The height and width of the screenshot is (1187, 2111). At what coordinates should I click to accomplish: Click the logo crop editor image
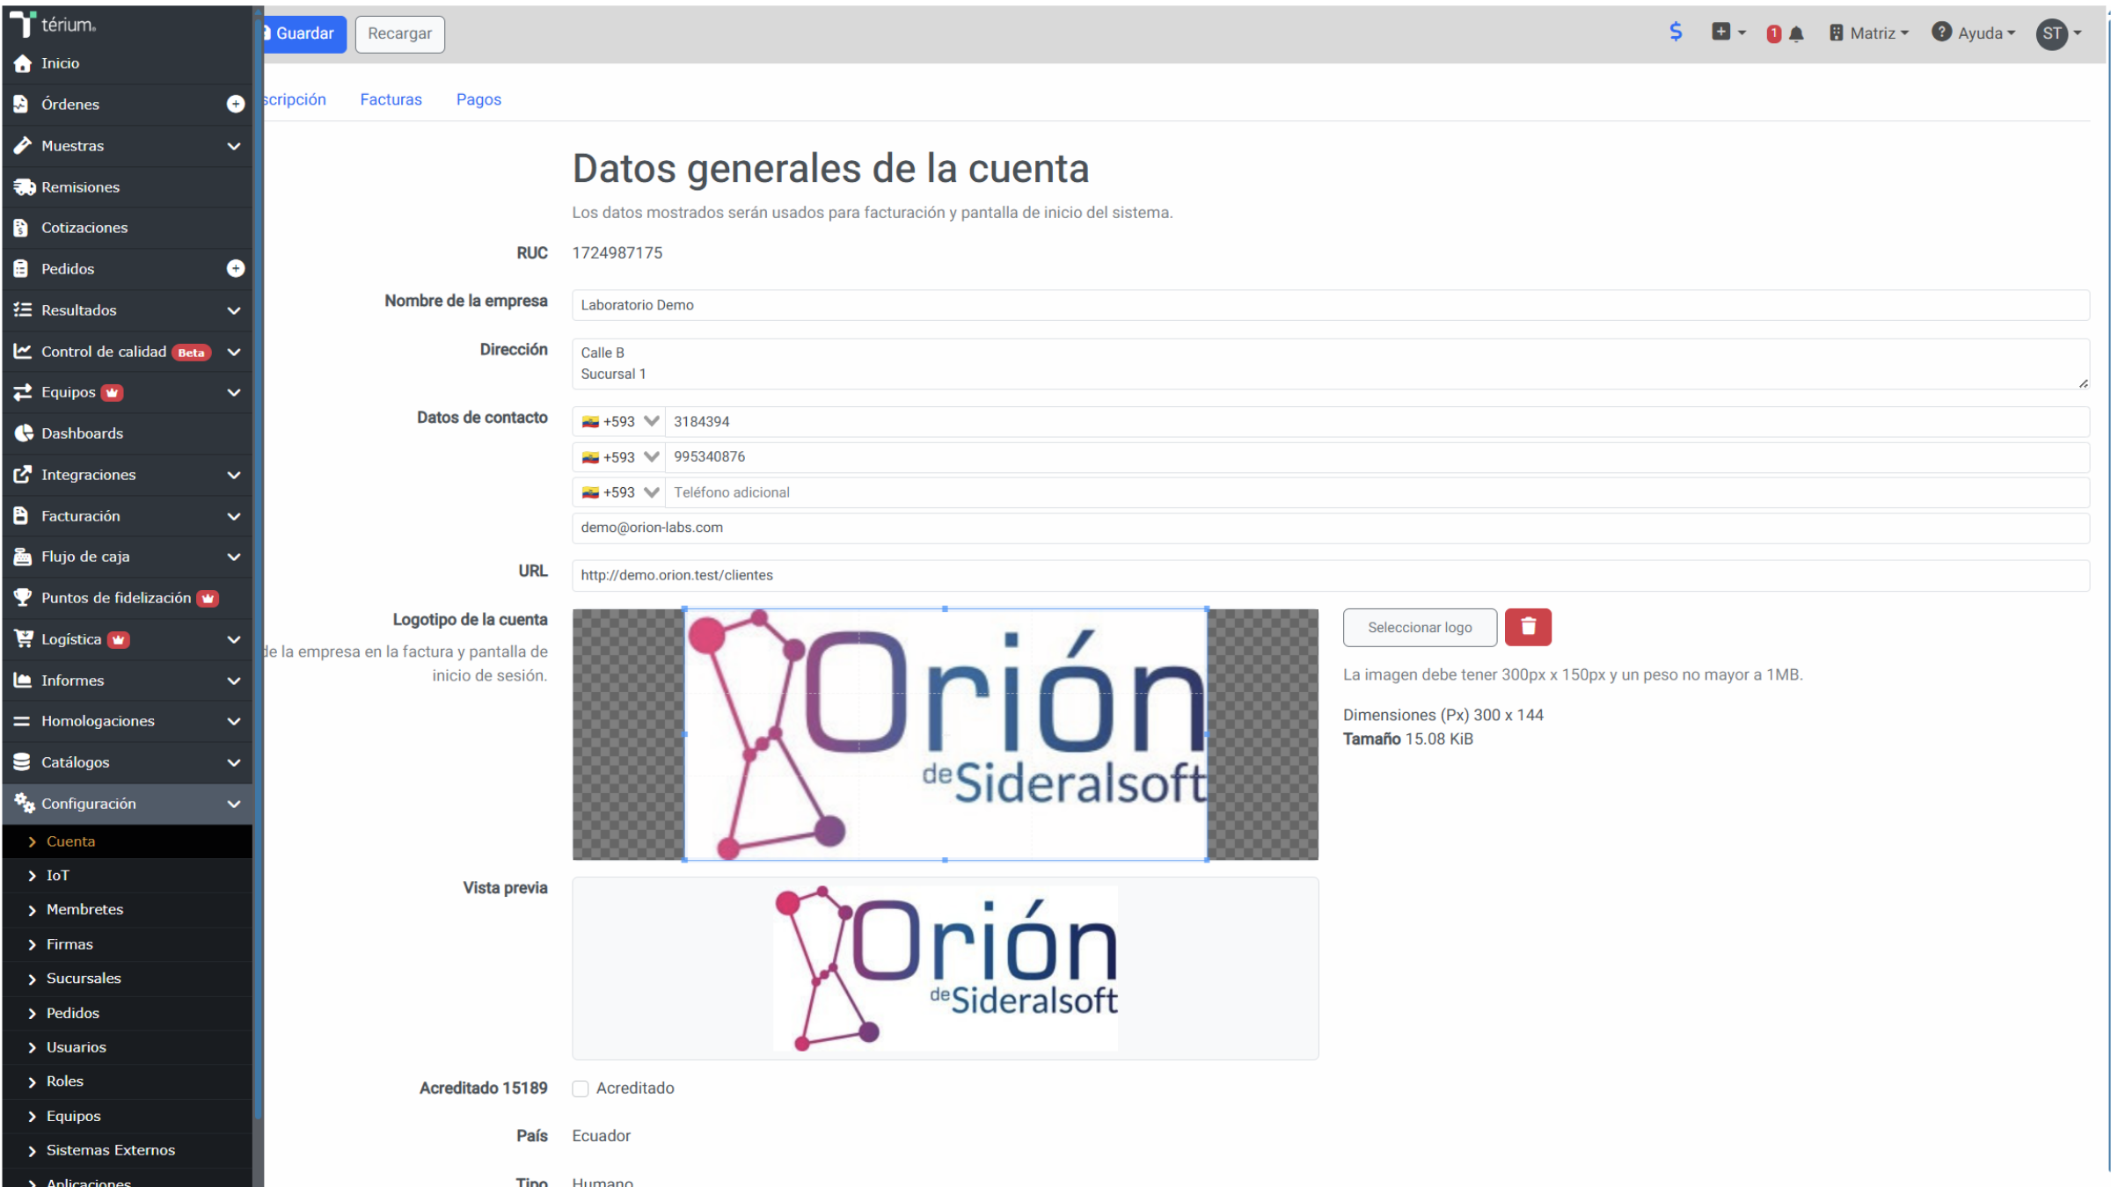point(946,734)
